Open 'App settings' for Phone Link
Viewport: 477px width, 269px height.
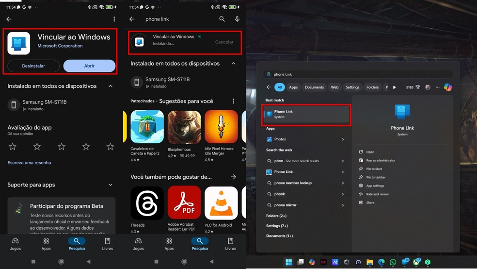tap(371, 186)
